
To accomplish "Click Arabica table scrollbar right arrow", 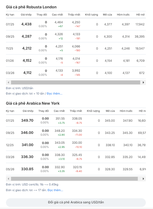I will point(143,179).
